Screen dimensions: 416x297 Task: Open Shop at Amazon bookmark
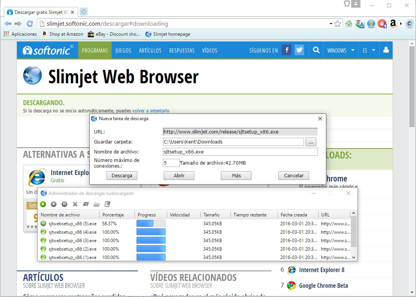(x=62, y=34)
